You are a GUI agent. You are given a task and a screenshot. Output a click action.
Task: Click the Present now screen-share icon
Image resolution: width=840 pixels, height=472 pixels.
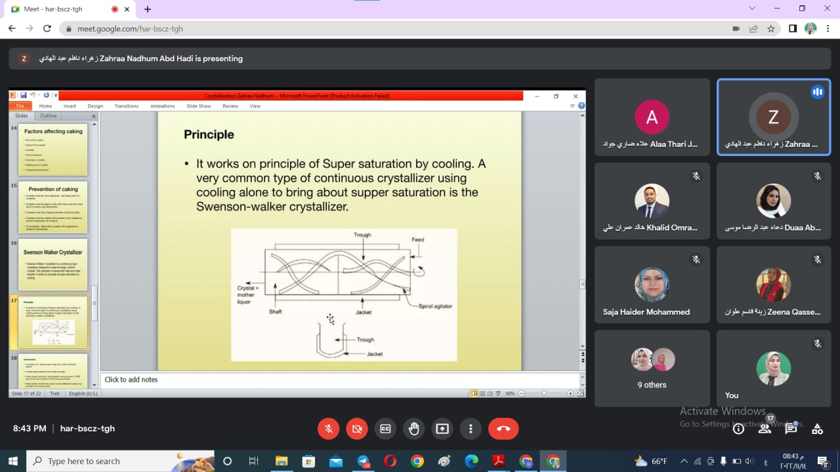(442, 429)
